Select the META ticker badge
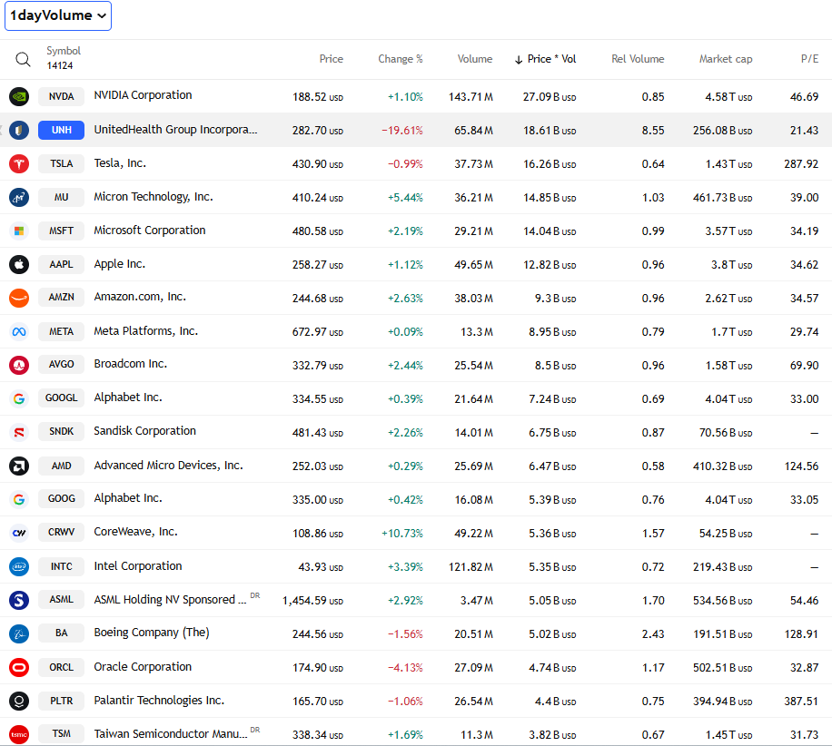This screenshot has height=746, width=832. click(62, 331)
